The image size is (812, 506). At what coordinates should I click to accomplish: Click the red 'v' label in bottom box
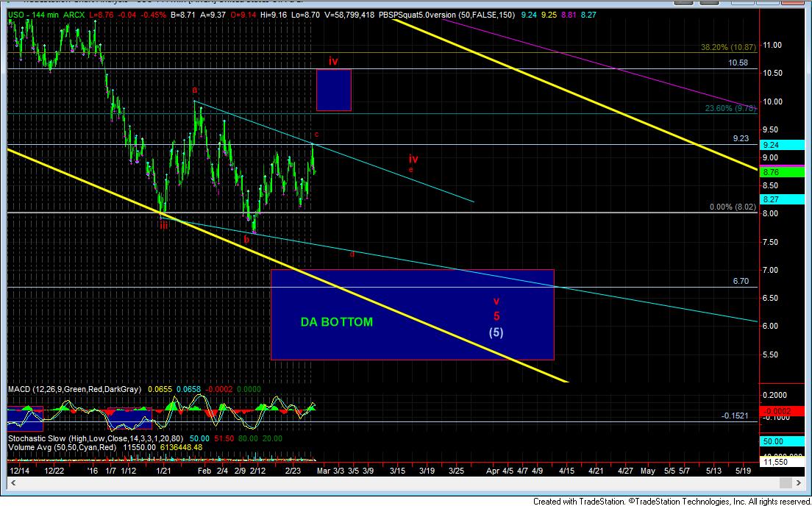(496, 301)
